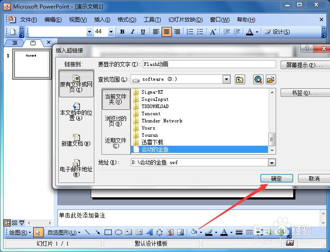Open the font color dropdown arrow in formatting toolbar

257,32
